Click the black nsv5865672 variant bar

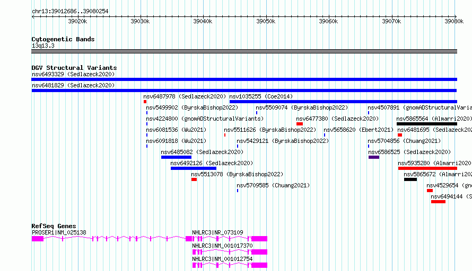pos(410,179)
